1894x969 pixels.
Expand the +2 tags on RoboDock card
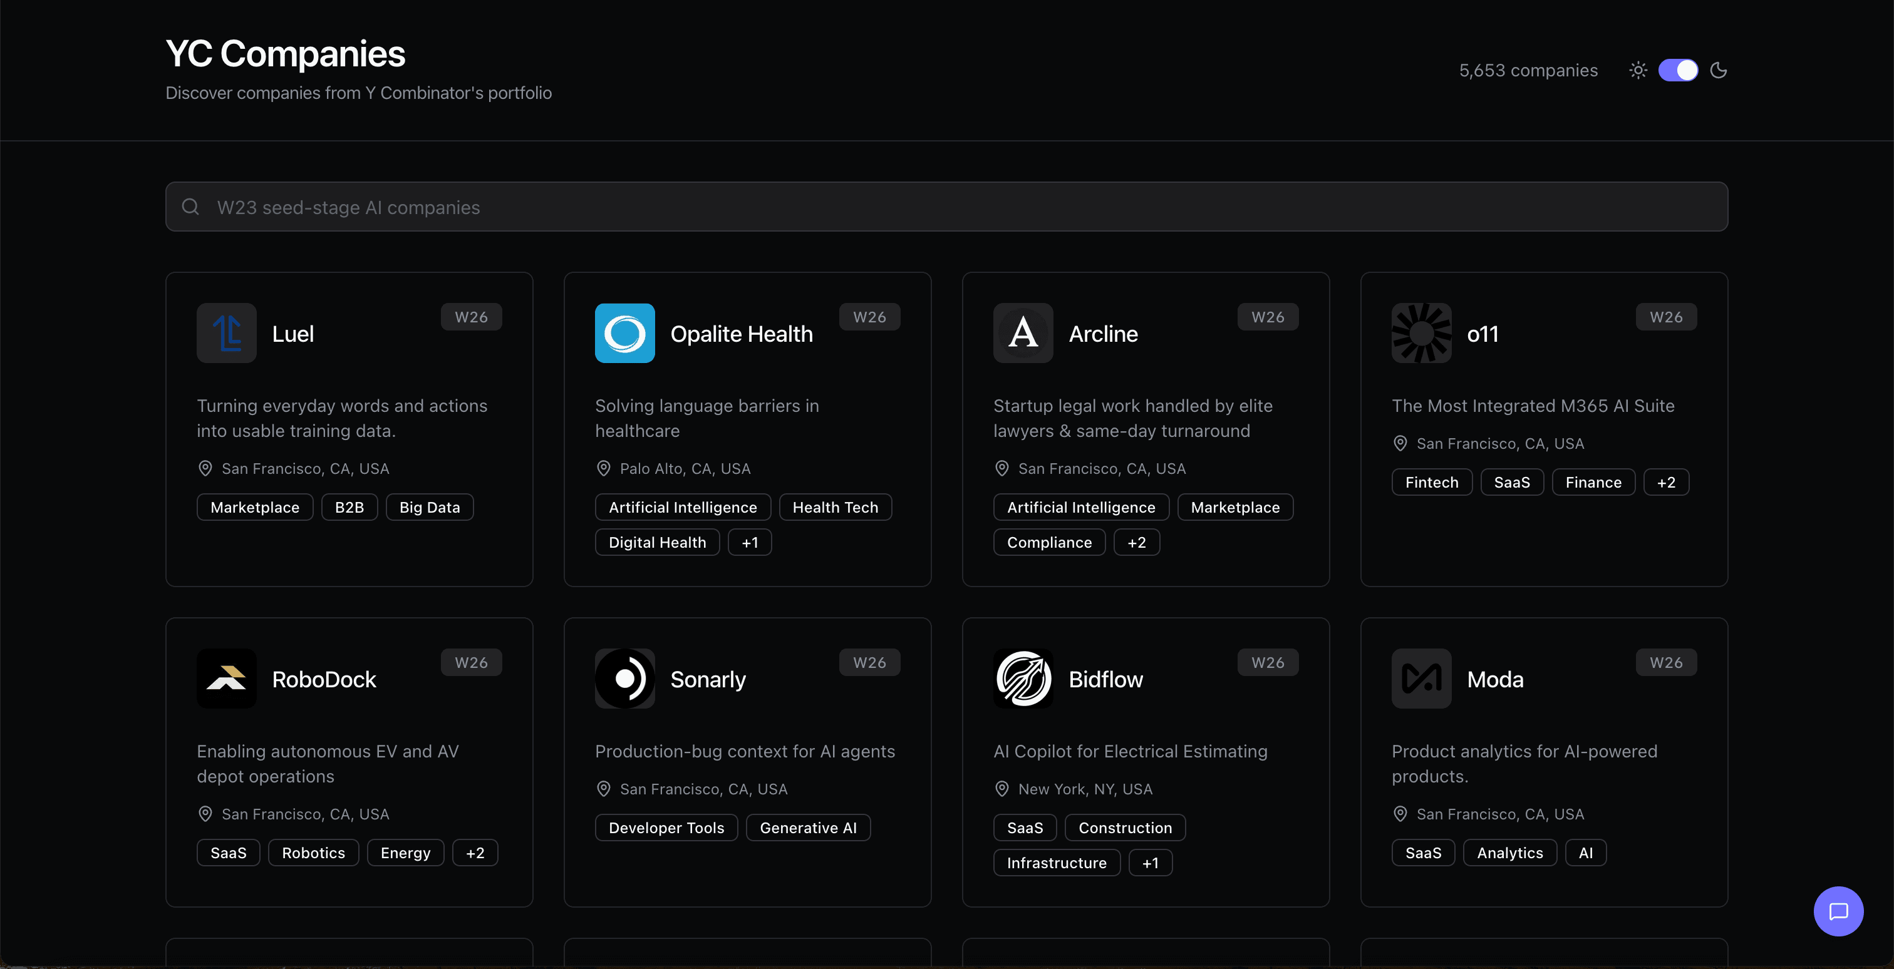475,852
